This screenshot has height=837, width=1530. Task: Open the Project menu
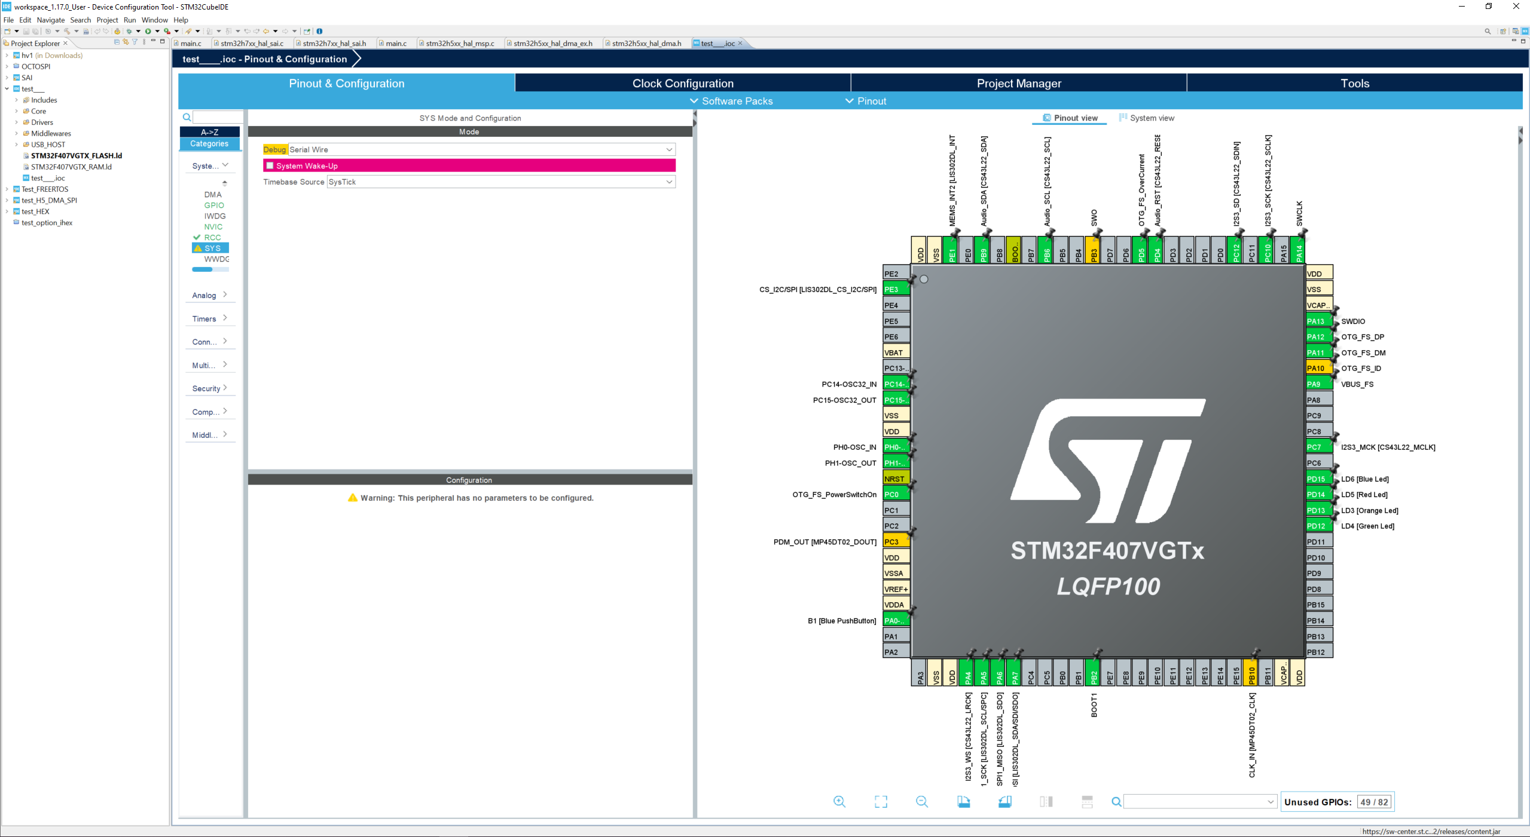107,20
